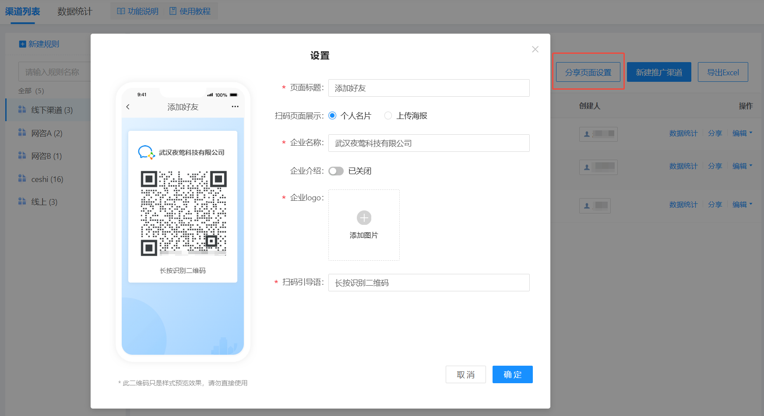Switch to the 数据统计 tab

[x=75, y=11]
